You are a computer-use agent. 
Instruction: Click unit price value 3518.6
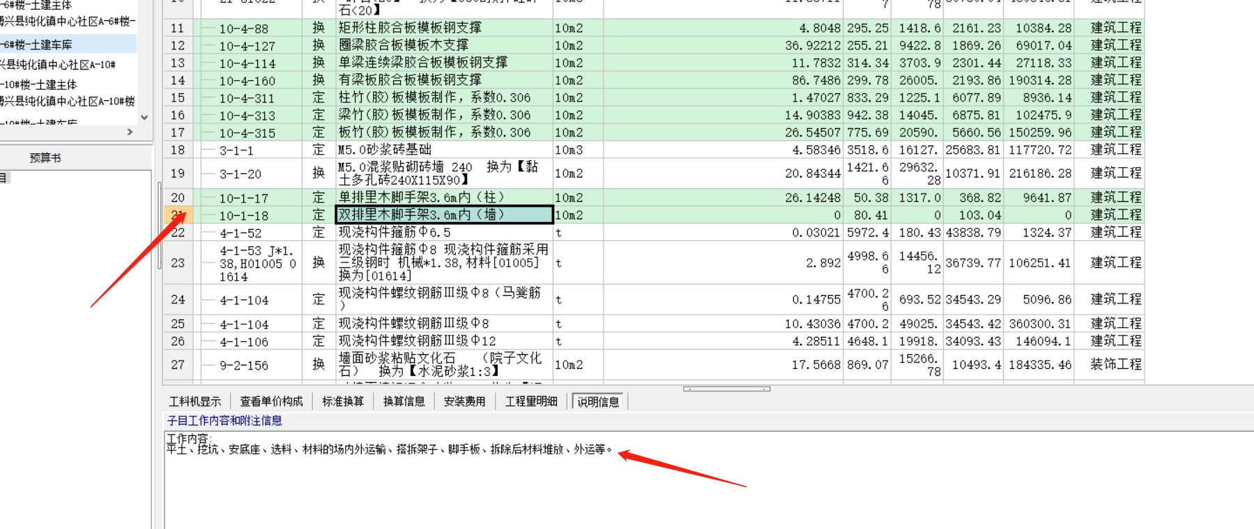point(868,150)
